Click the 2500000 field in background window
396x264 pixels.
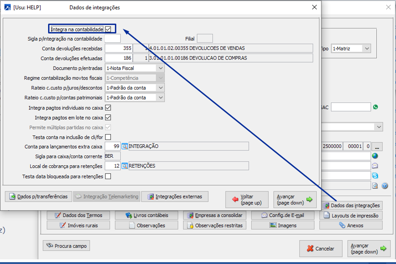tap(332, 146)
